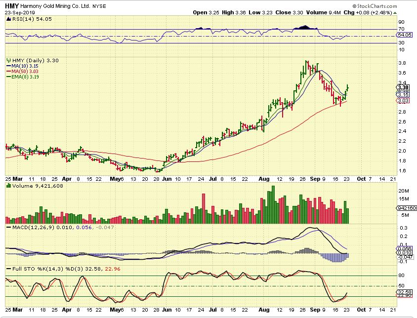Viewport: 417px width, 318px height.
Task: Click the volume bars icon beside Volume label
Action: tap(8, 186)
